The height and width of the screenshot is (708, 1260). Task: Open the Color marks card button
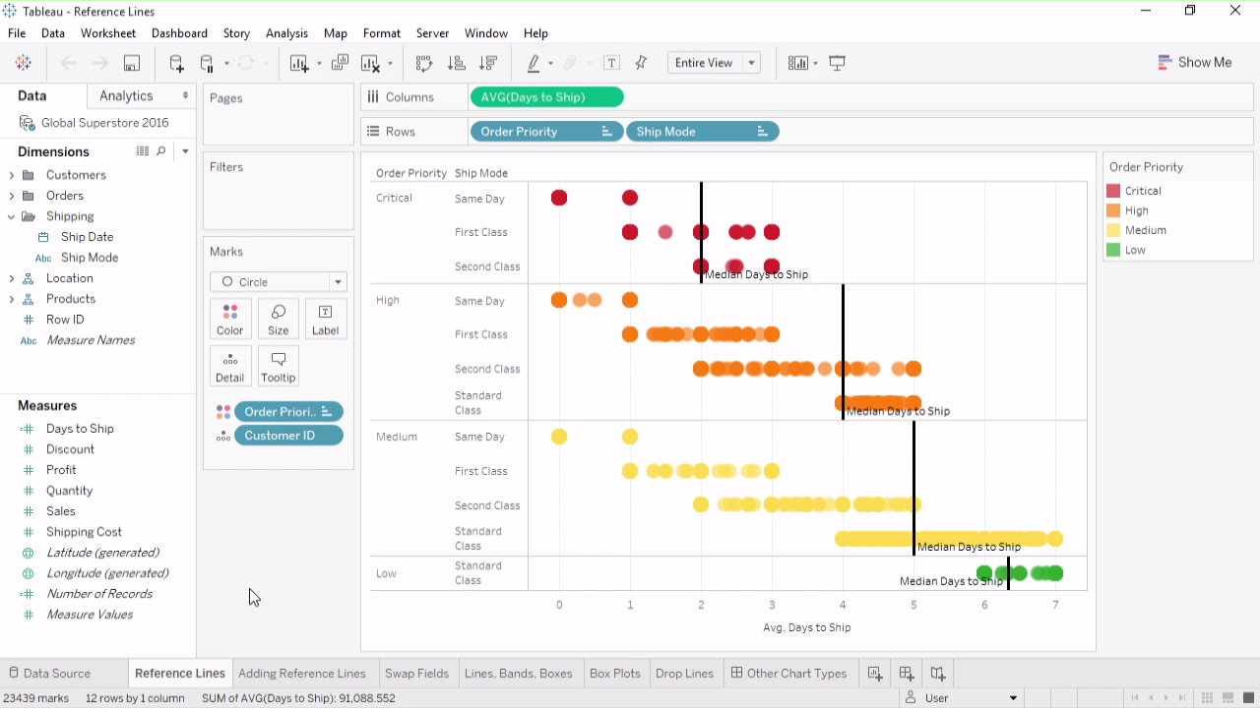(x=229, y=320)
